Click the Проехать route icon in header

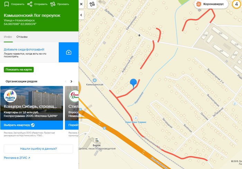[x=53, y=4]
